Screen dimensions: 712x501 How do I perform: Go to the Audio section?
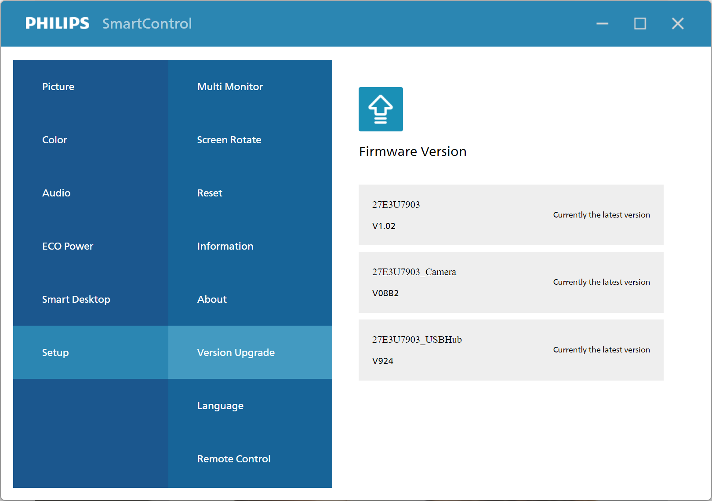click(56, 193)
